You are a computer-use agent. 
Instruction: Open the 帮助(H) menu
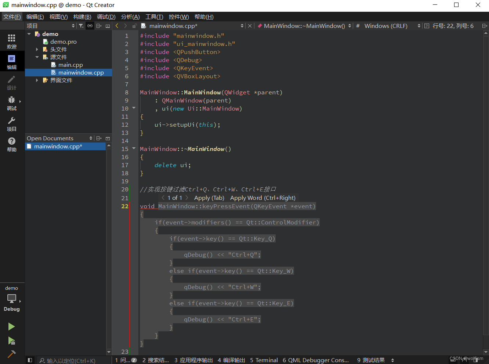click(x=204, y=17)
